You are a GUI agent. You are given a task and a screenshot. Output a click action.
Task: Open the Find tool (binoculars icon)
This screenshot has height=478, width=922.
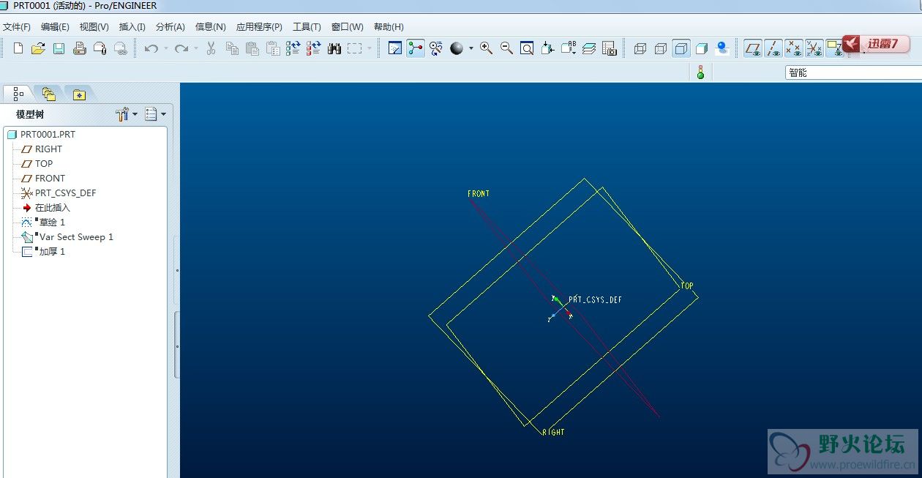click(x=334, y=48)
